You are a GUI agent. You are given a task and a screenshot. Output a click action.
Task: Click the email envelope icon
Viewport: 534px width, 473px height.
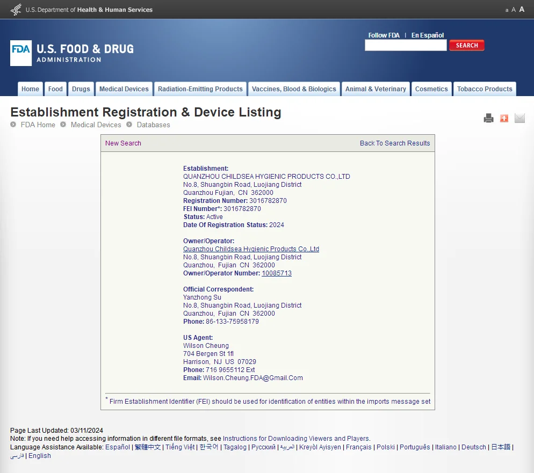(519, 118)
